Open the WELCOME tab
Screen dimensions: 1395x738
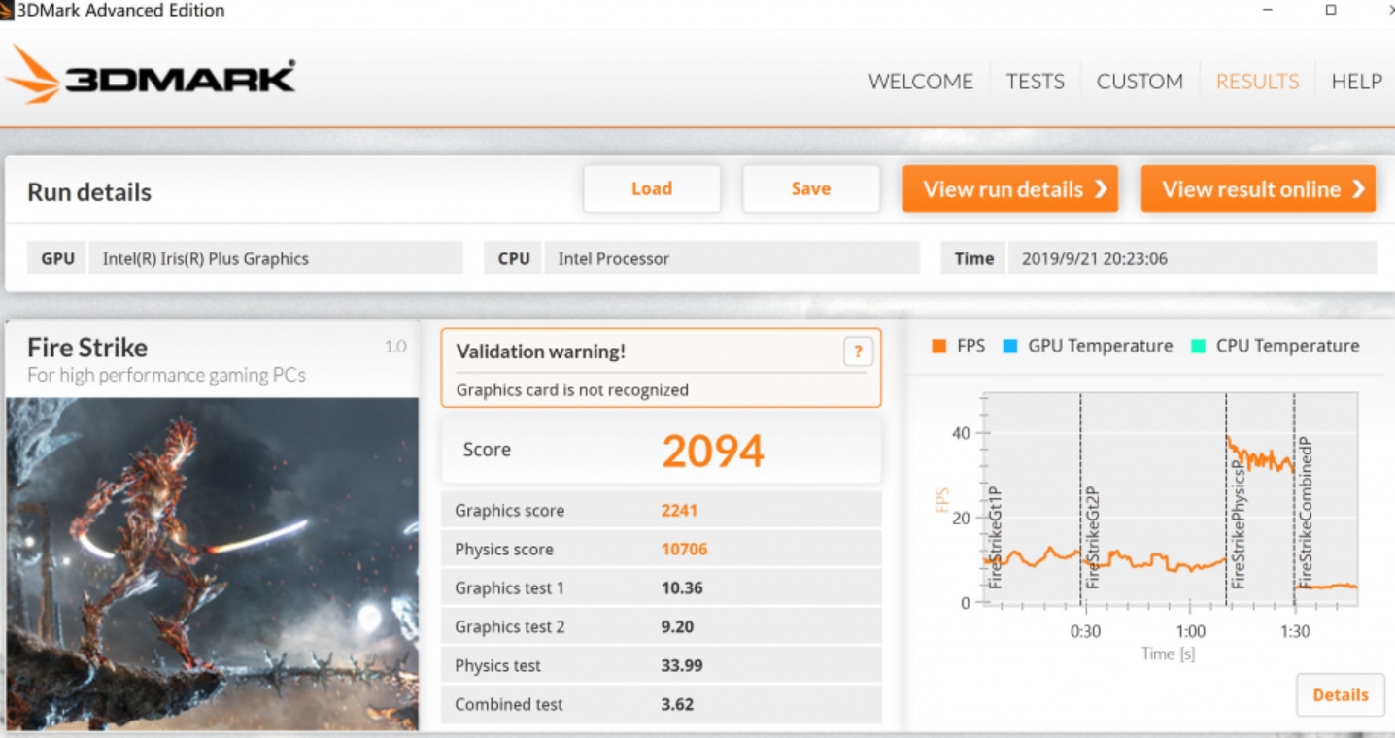(x=921, y=82)
